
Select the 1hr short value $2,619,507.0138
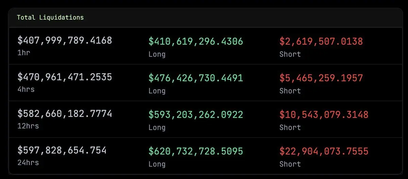coord(321,42)
